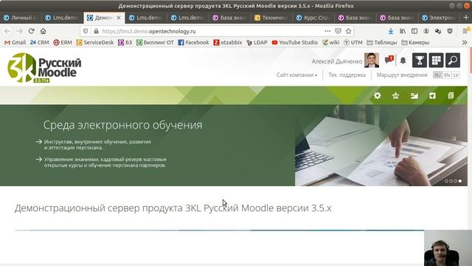Show more bookmarks with chevron
The image size is (472, 266).
pos(465,43)
